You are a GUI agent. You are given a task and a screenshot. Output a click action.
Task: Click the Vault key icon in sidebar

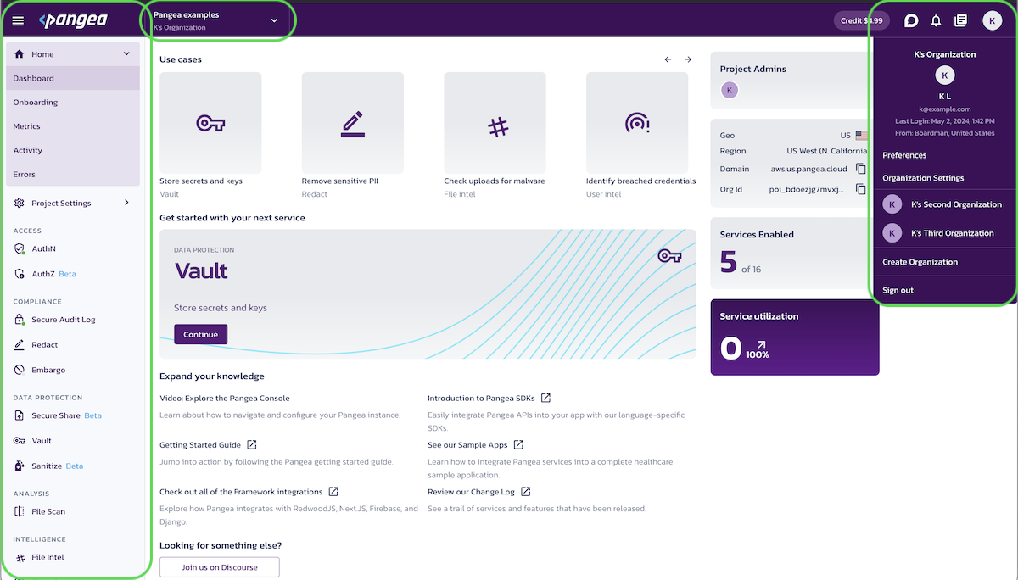pyautogui.click(x=20, y=441)
